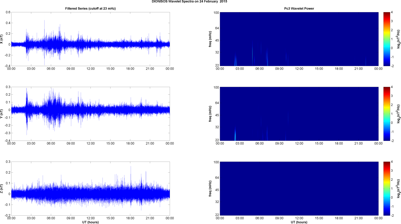Click the 'X (nT)' axis label
401x224 pixels.
tap(2, 39)
